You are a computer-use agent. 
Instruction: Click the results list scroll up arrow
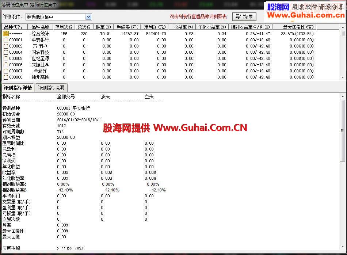343,27
